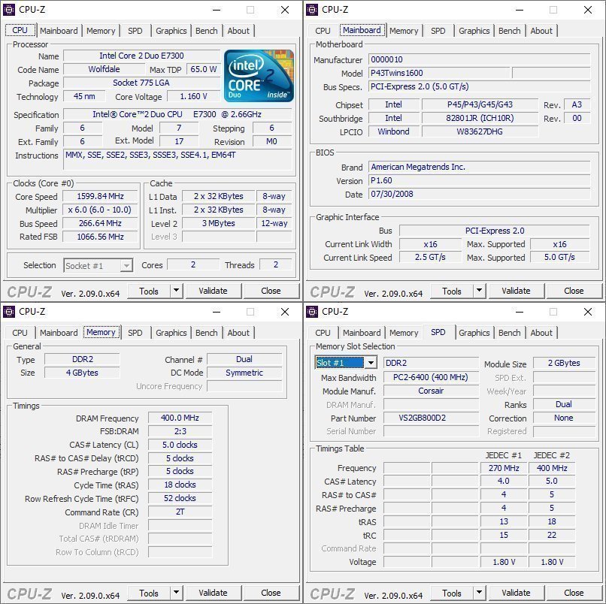Click the processor name field 'Intel Core 2 Duo E7300'
Viewport: 606px width, 604px height.
[142, 56]
